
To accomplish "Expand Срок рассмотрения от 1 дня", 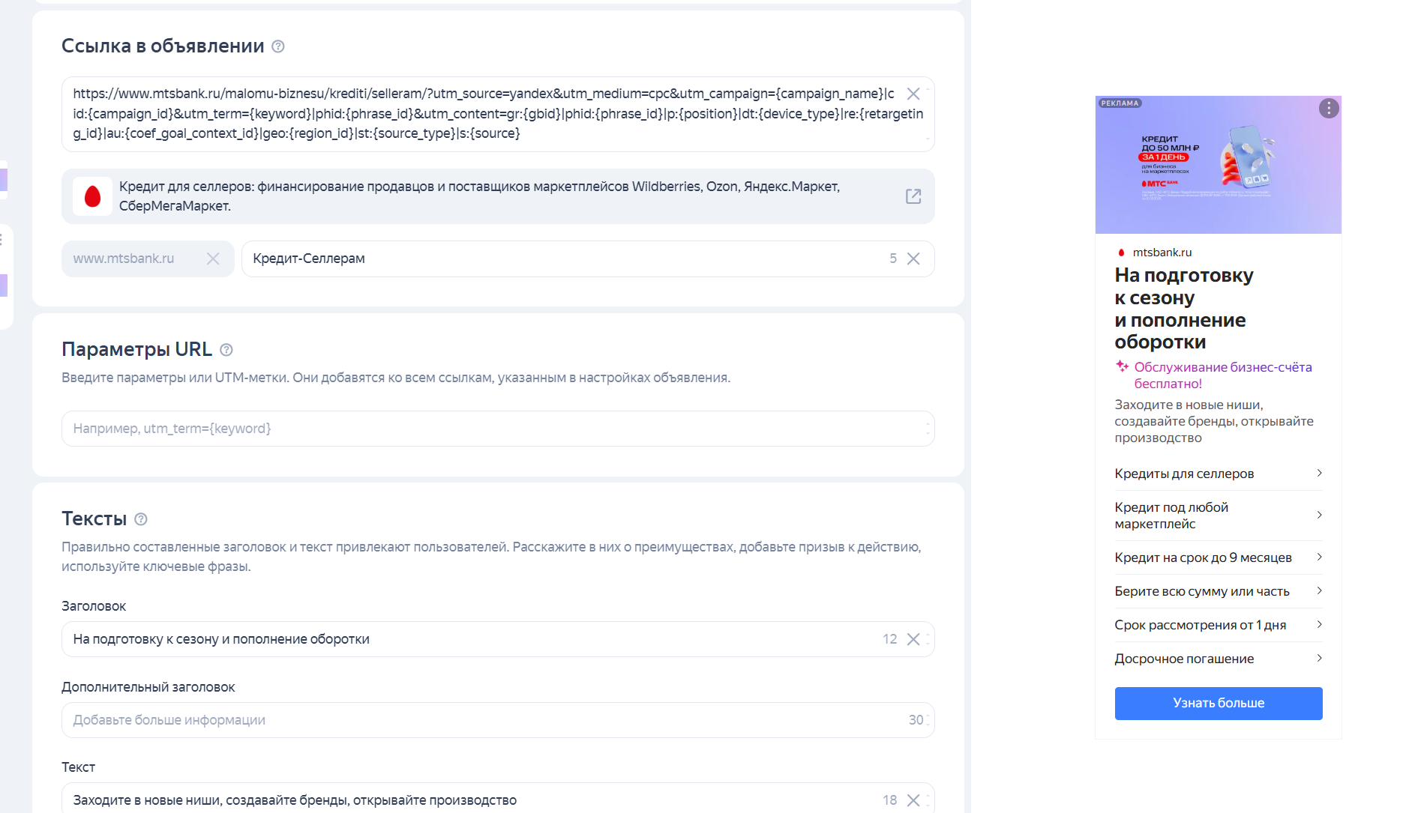I will click(1219, 625).
